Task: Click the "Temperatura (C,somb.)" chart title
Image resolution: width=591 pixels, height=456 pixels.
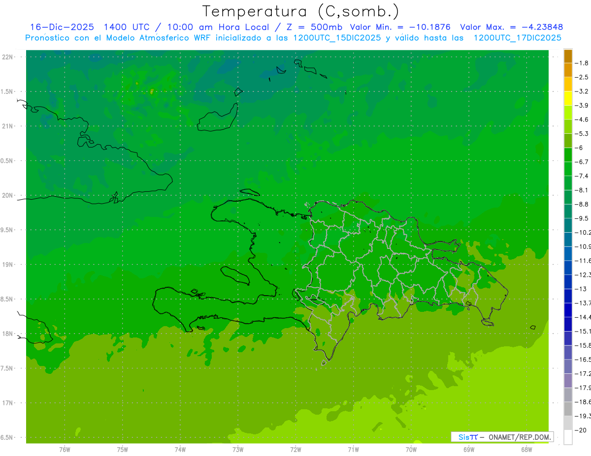Action: tap(301, 11)
